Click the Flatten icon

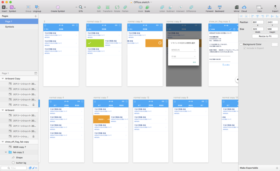pyautogui.click(x=125, y=7)
